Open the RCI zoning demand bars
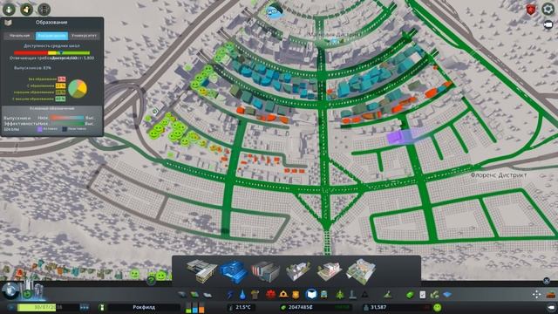This screenshot has height=314, width=558. coord(195,307)
